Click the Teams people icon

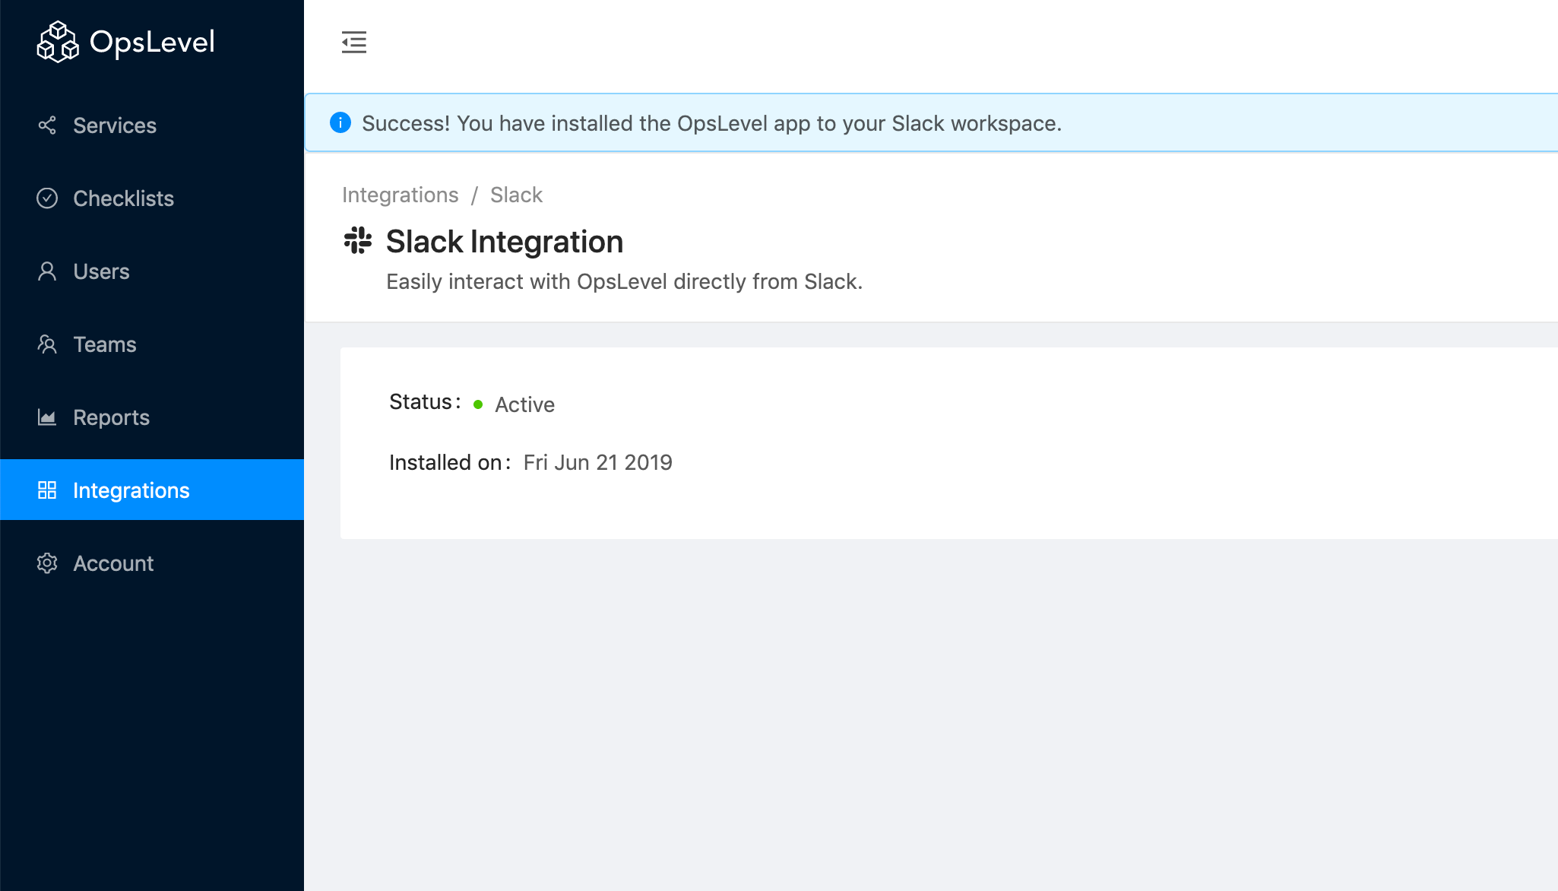point(47,344)
